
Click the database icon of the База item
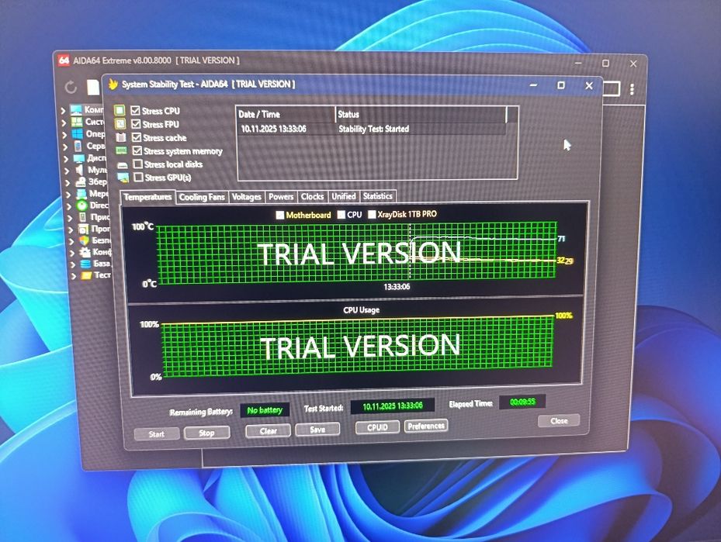pyautogui.click(x=85, y=264)
